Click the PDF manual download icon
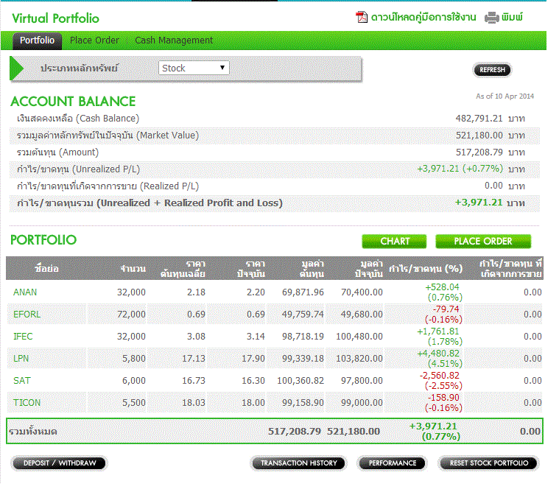 [361, 17]
